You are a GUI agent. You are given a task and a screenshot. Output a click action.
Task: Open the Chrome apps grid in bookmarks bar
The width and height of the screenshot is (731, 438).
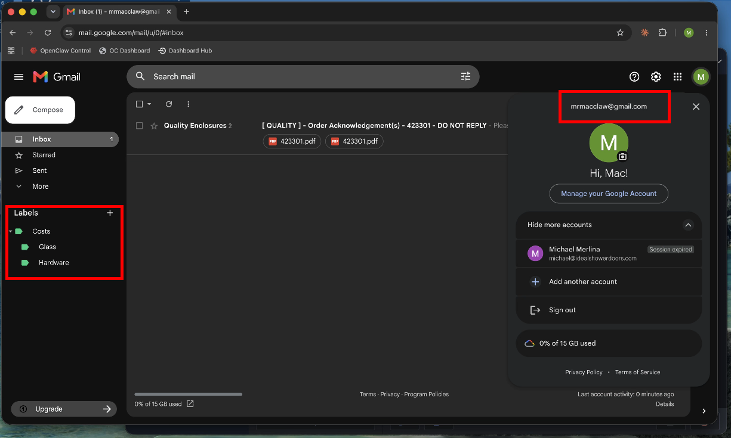click(11, 51)
